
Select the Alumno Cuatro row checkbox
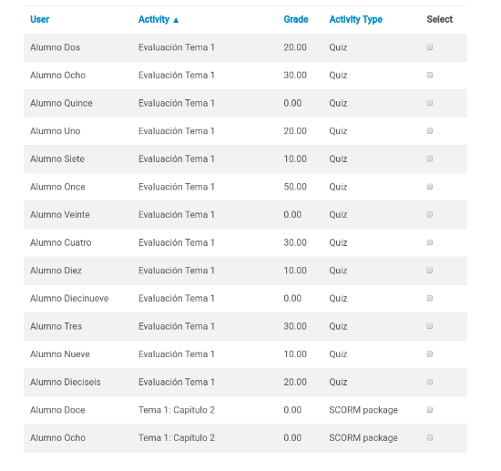(430, 242)
